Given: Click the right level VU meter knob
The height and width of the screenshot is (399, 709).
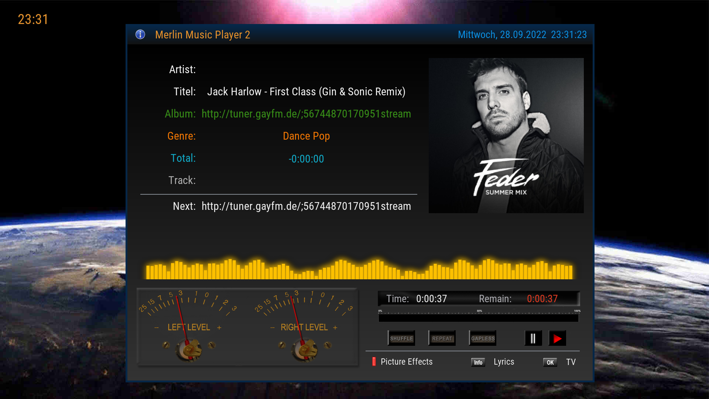Looking at the screenshot, I should tap(305, 349).
